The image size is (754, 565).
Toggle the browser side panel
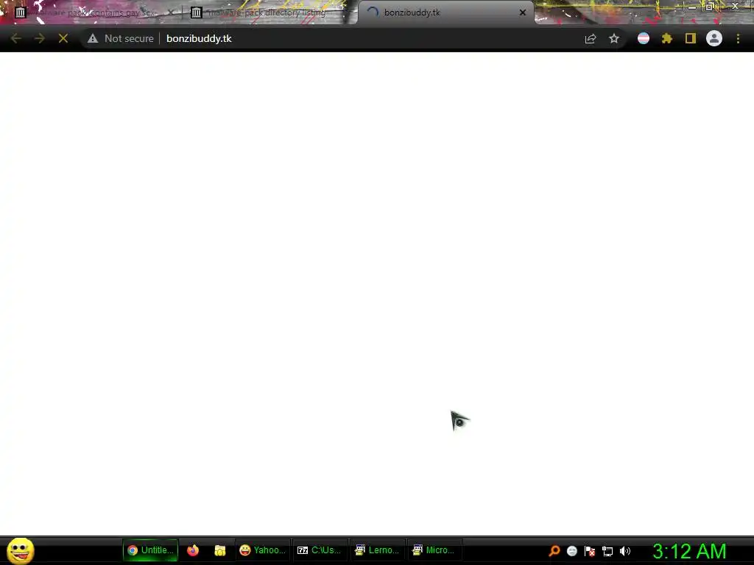click(691, 38)
